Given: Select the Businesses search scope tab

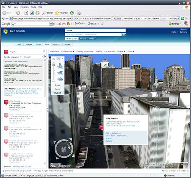Looking at the screenshot, I should pos(71,39).
